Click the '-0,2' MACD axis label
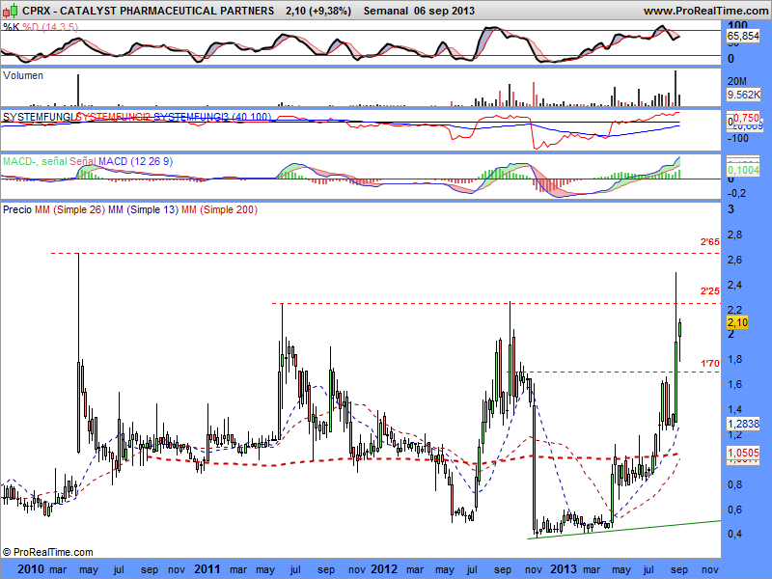Screen dimensions: 772x579 [736, 194]
